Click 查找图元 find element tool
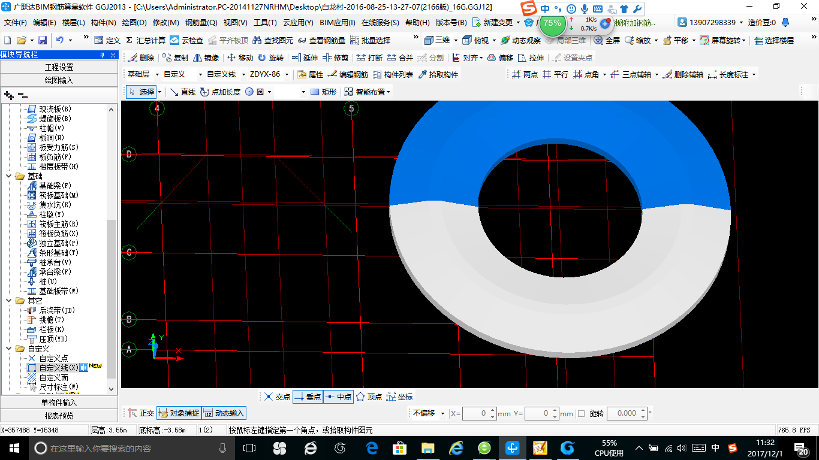The image size is (819, 460). pos(273,40)
